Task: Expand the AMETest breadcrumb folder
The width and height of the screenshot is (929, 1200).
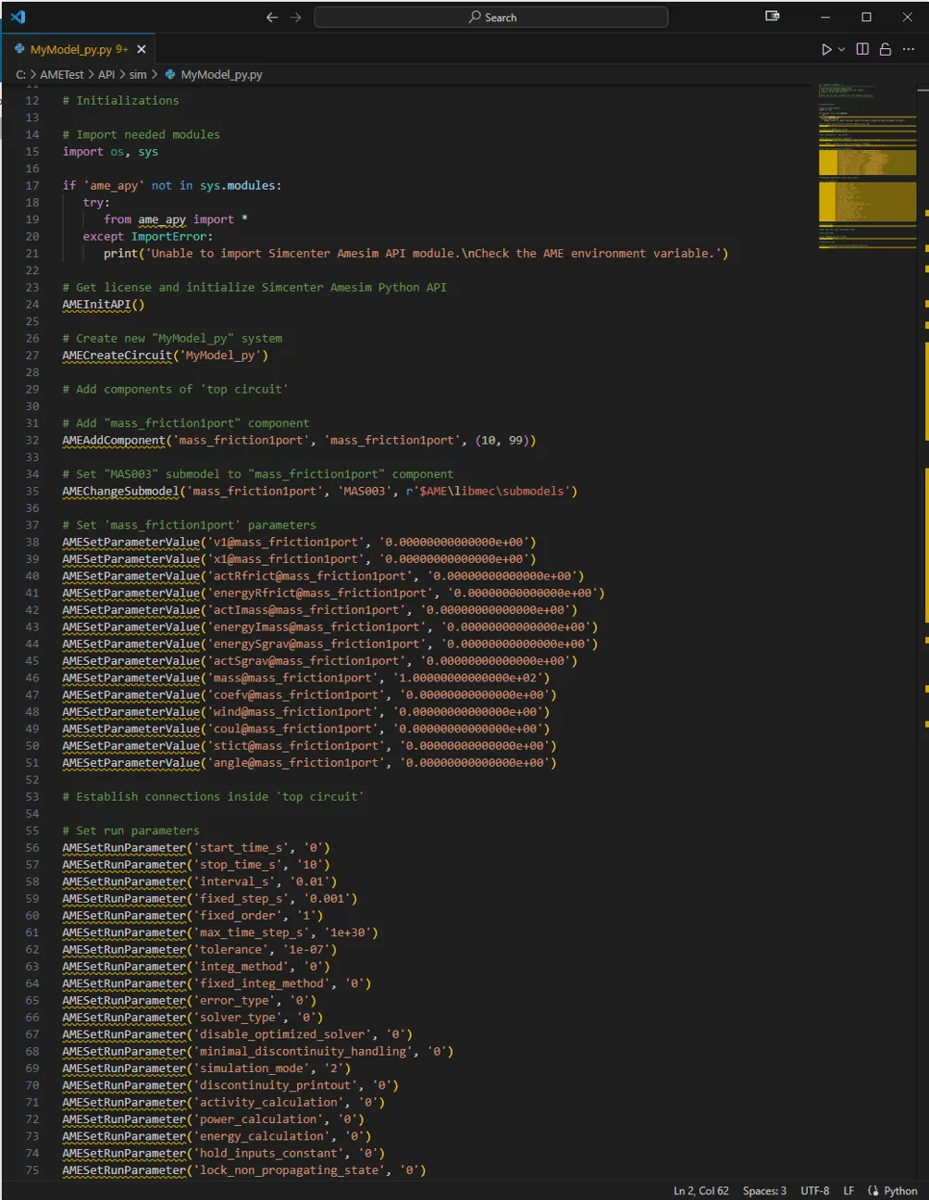Action: pos(62,74)
